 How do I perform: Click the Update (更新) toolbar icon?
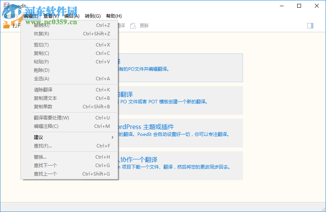133,26
